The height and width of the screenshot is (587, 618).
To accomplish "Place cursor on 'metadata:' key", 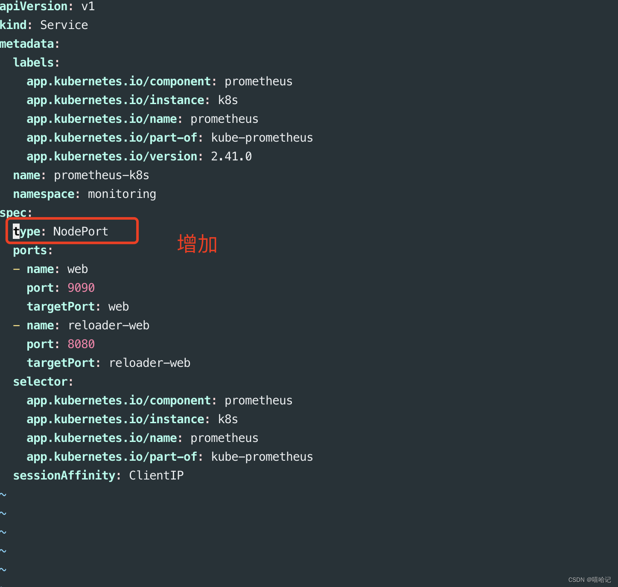I will tap(30, 44).
